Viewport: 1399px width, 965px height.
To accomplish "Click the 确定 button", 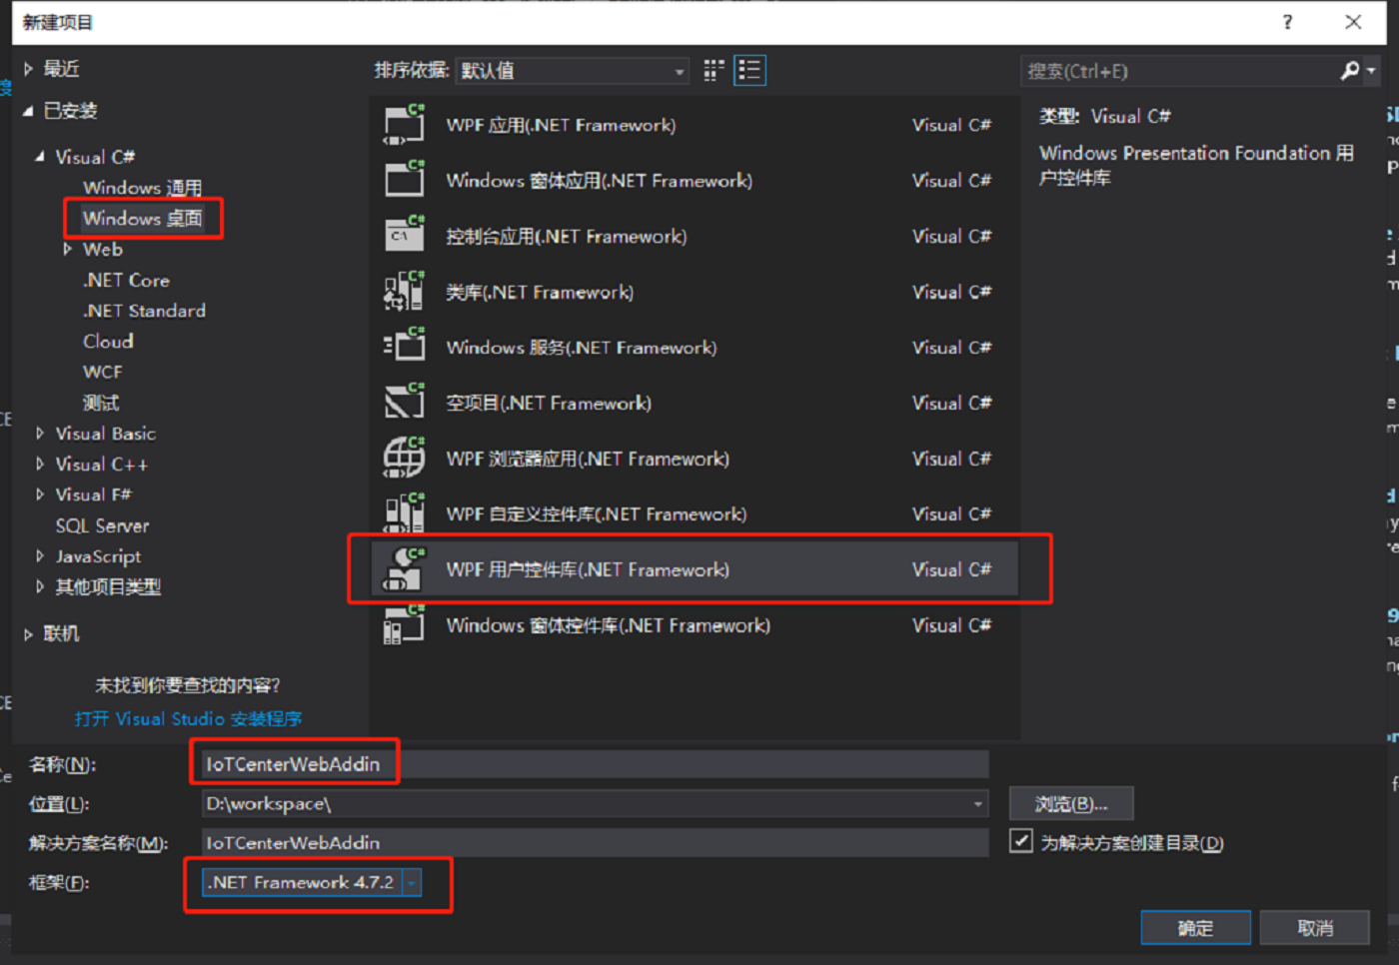I will tap(1195, 928).
